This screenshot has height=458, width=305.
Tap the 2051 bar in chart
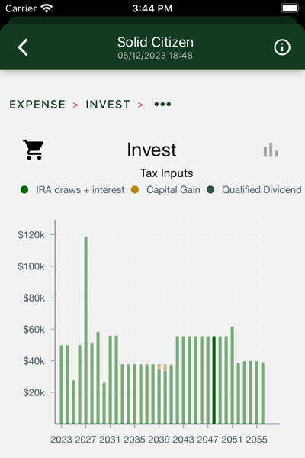[x=233, y=375]
